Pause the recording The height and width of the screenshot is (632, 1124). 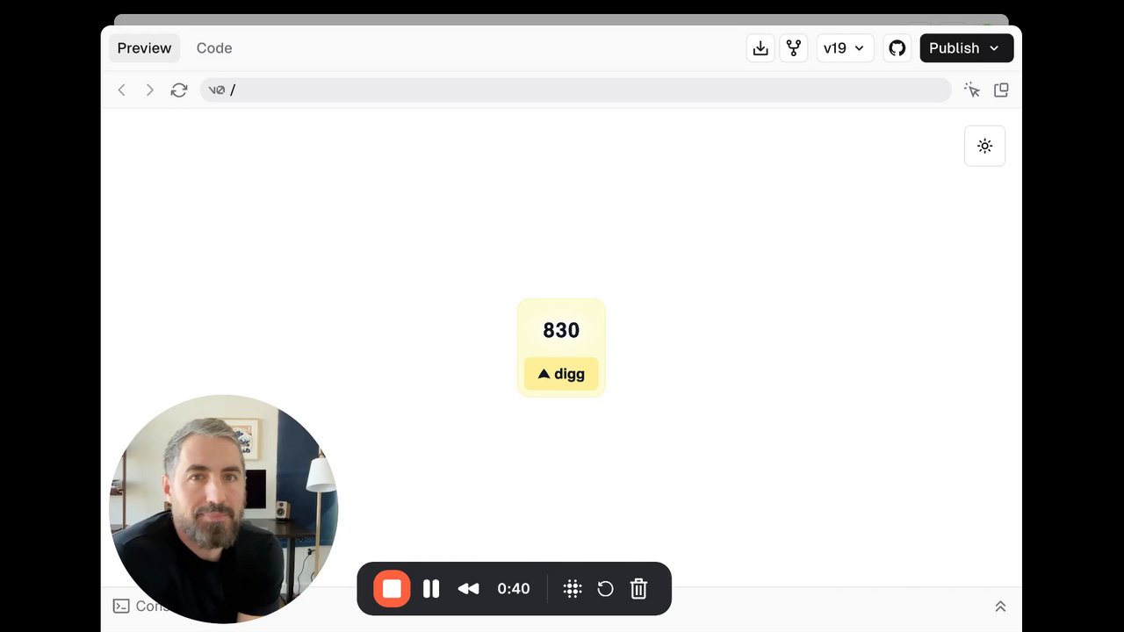pos(431,588)
